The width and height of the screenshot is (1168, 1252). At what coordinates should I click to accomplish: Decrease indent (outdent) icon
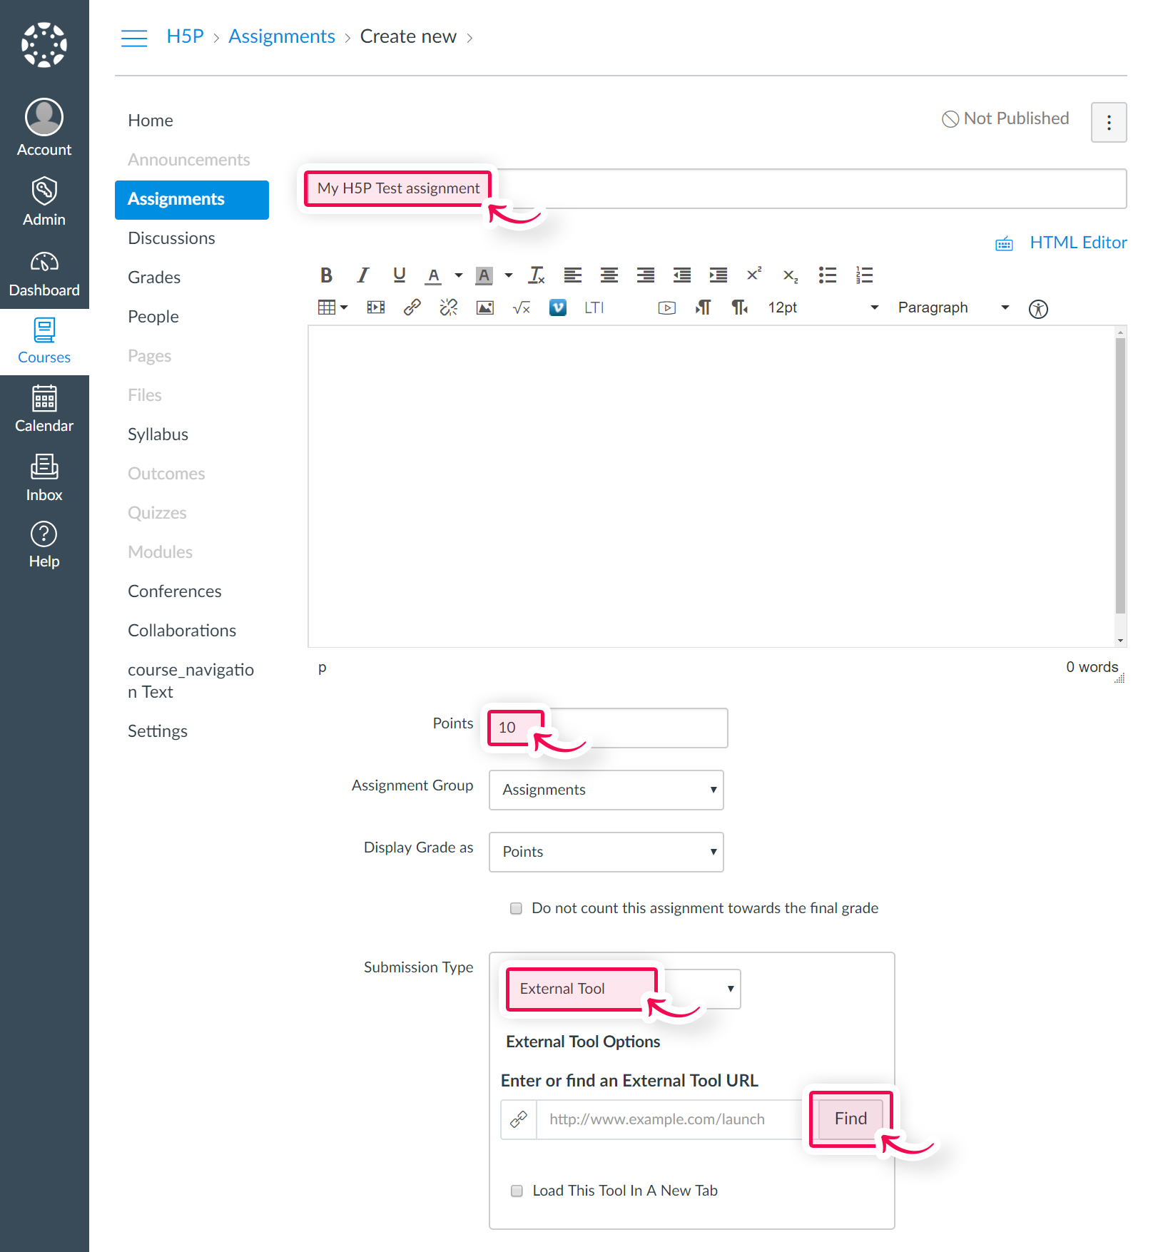(682, 275)
